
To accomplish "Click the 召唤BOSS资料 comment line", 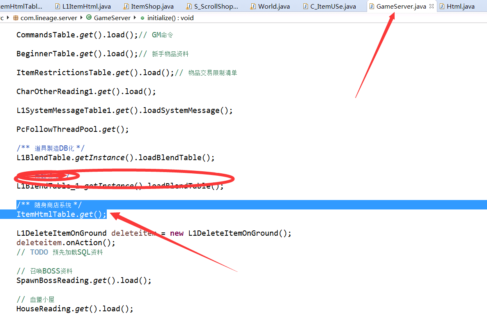I will pyautogui.click(x=44, y=271).
